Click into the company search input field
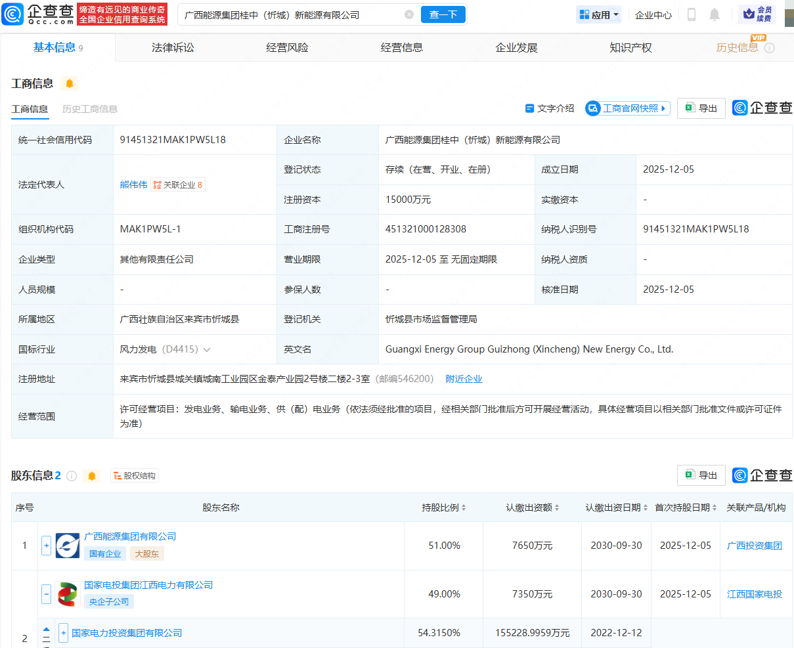Screen dimensions: 794x648 pyautogui.click(x=289, y=14)
